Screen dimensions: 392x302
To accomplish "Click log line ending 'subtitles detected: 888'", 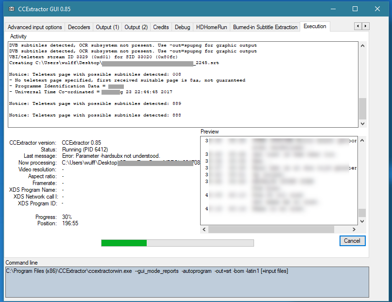I will [95, 115].
